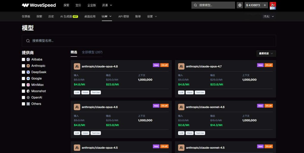Switch to the 精选 tab

click(74, 52)
